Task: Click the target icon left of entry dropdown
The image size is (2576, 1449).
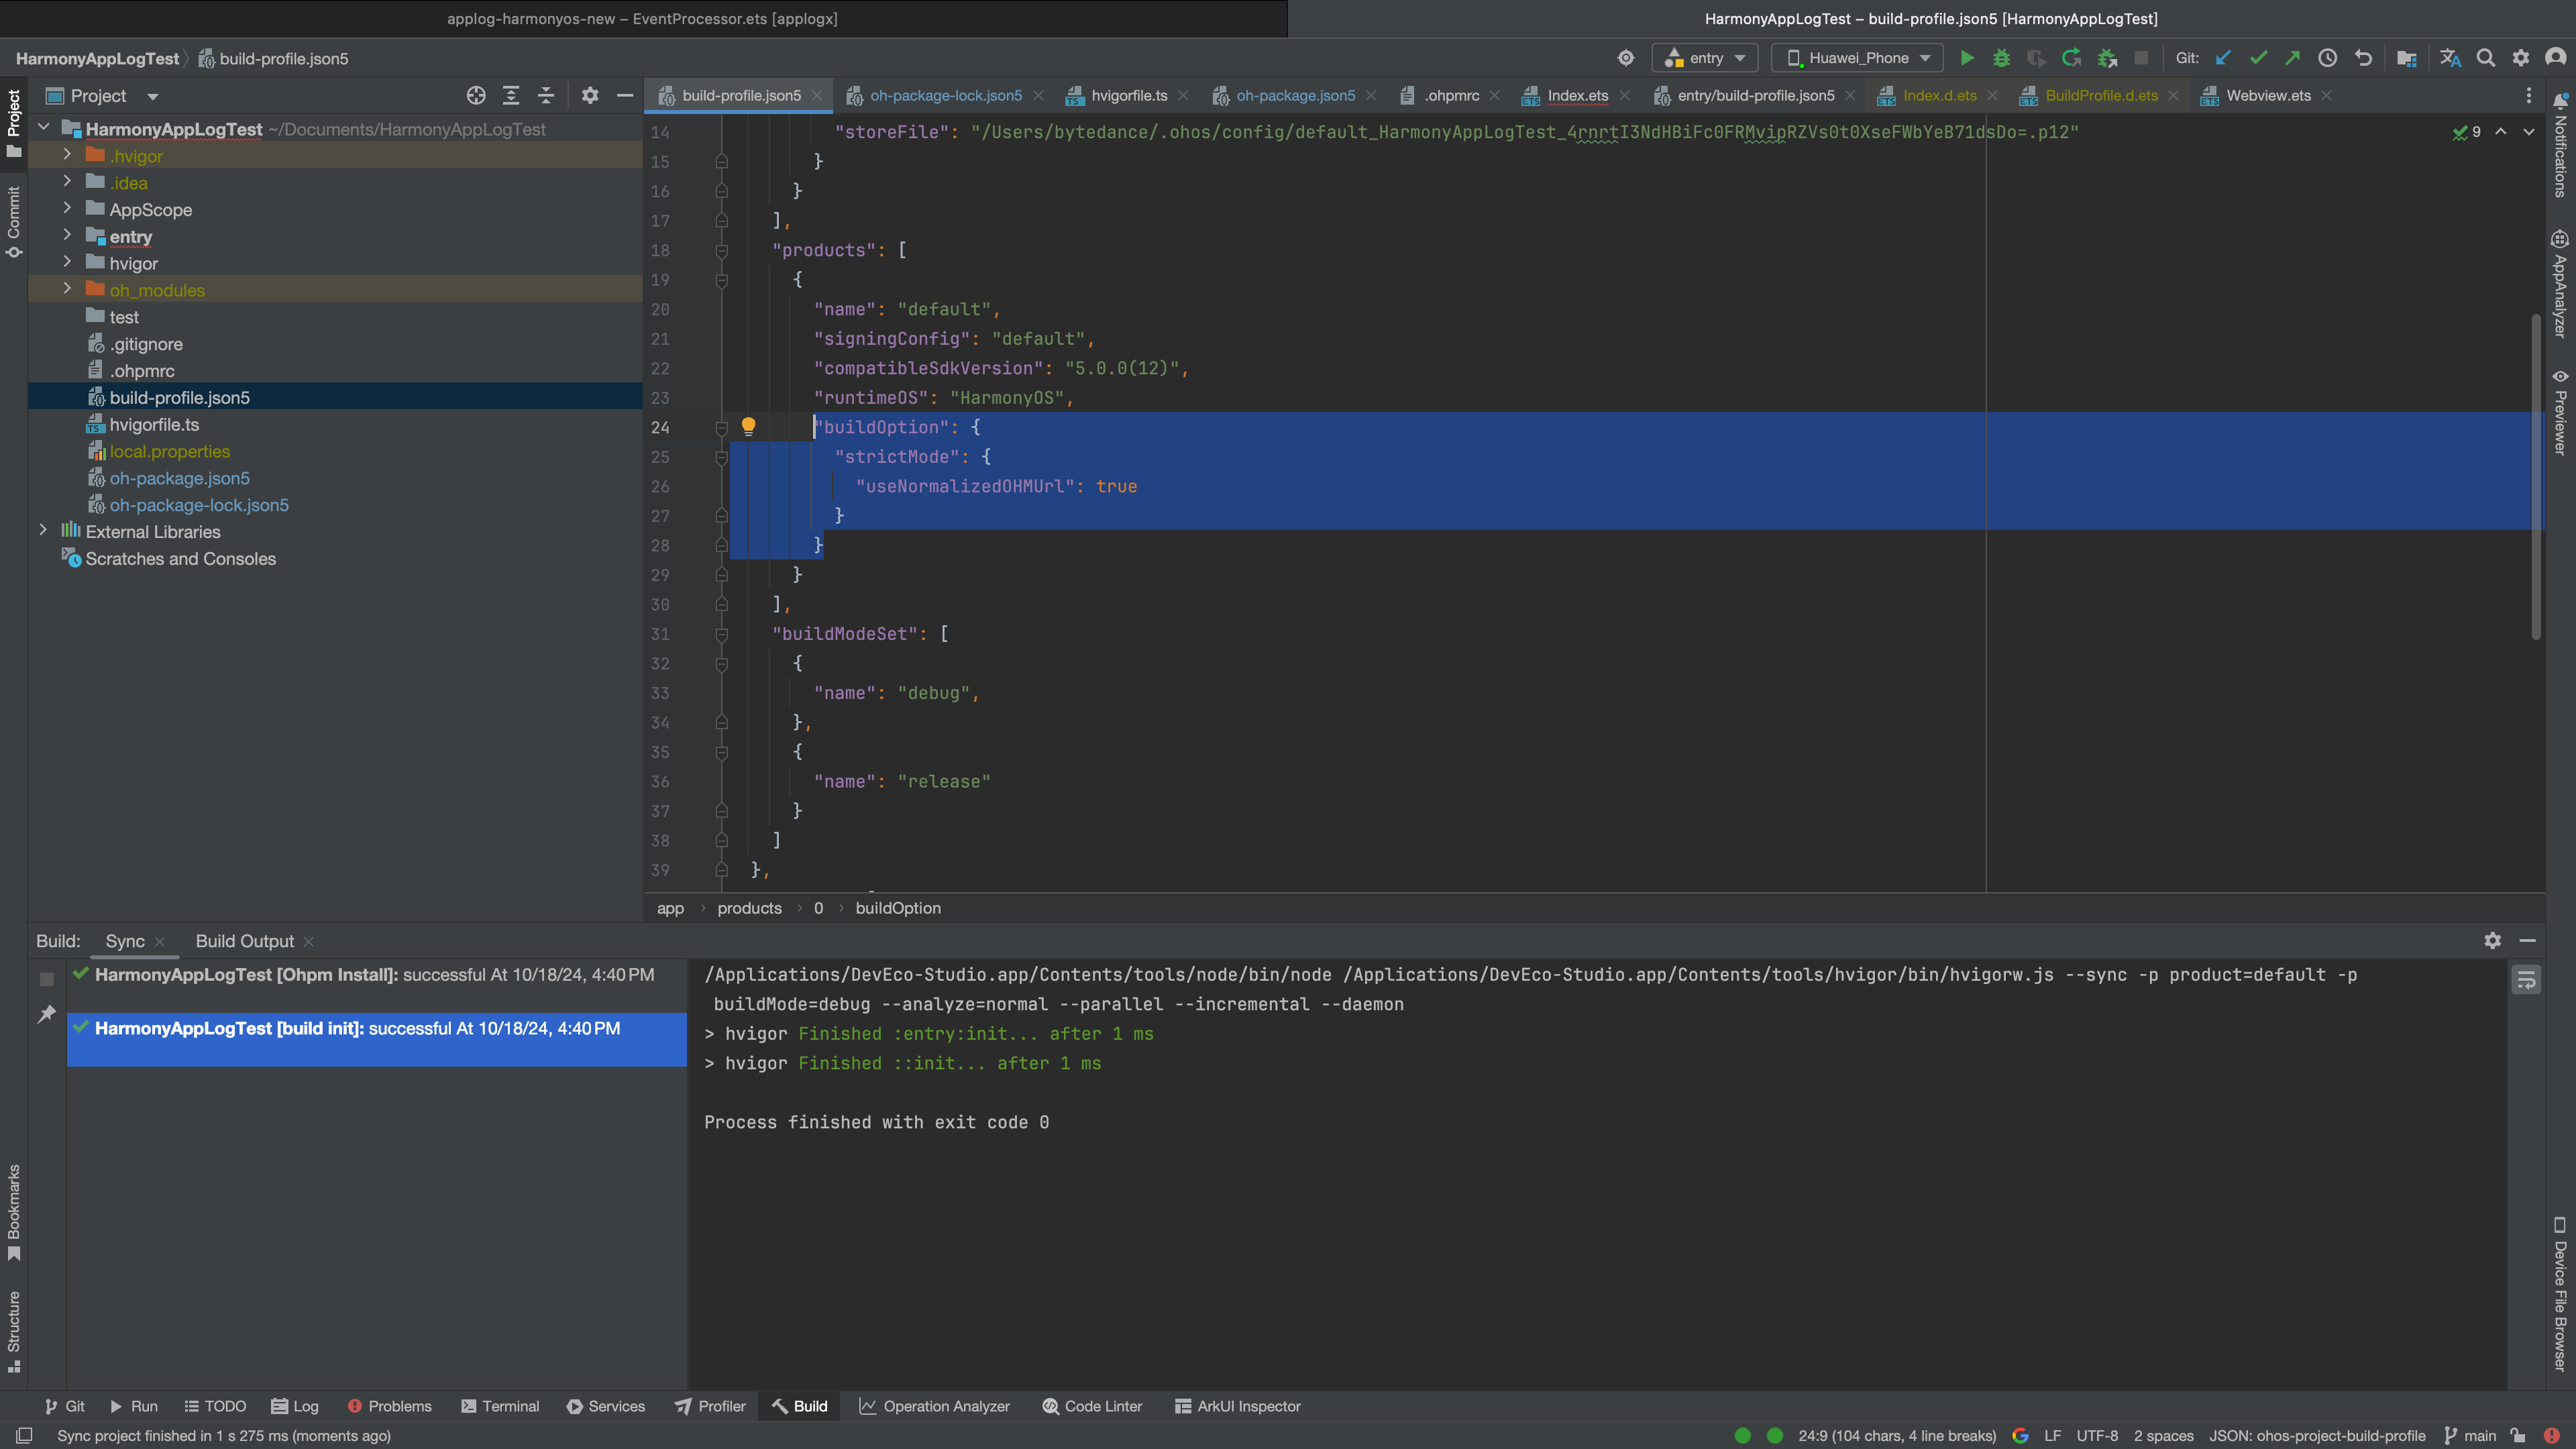Action: point(1626,58)
